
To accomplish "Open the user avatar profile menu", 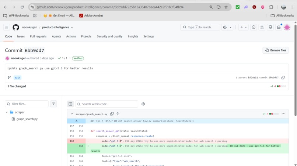I will point(287,27).
